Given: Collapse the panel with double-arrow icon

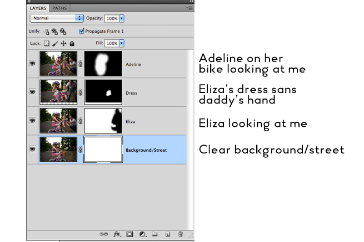Looking at the screenshot, I should click(x=191, y=2).
